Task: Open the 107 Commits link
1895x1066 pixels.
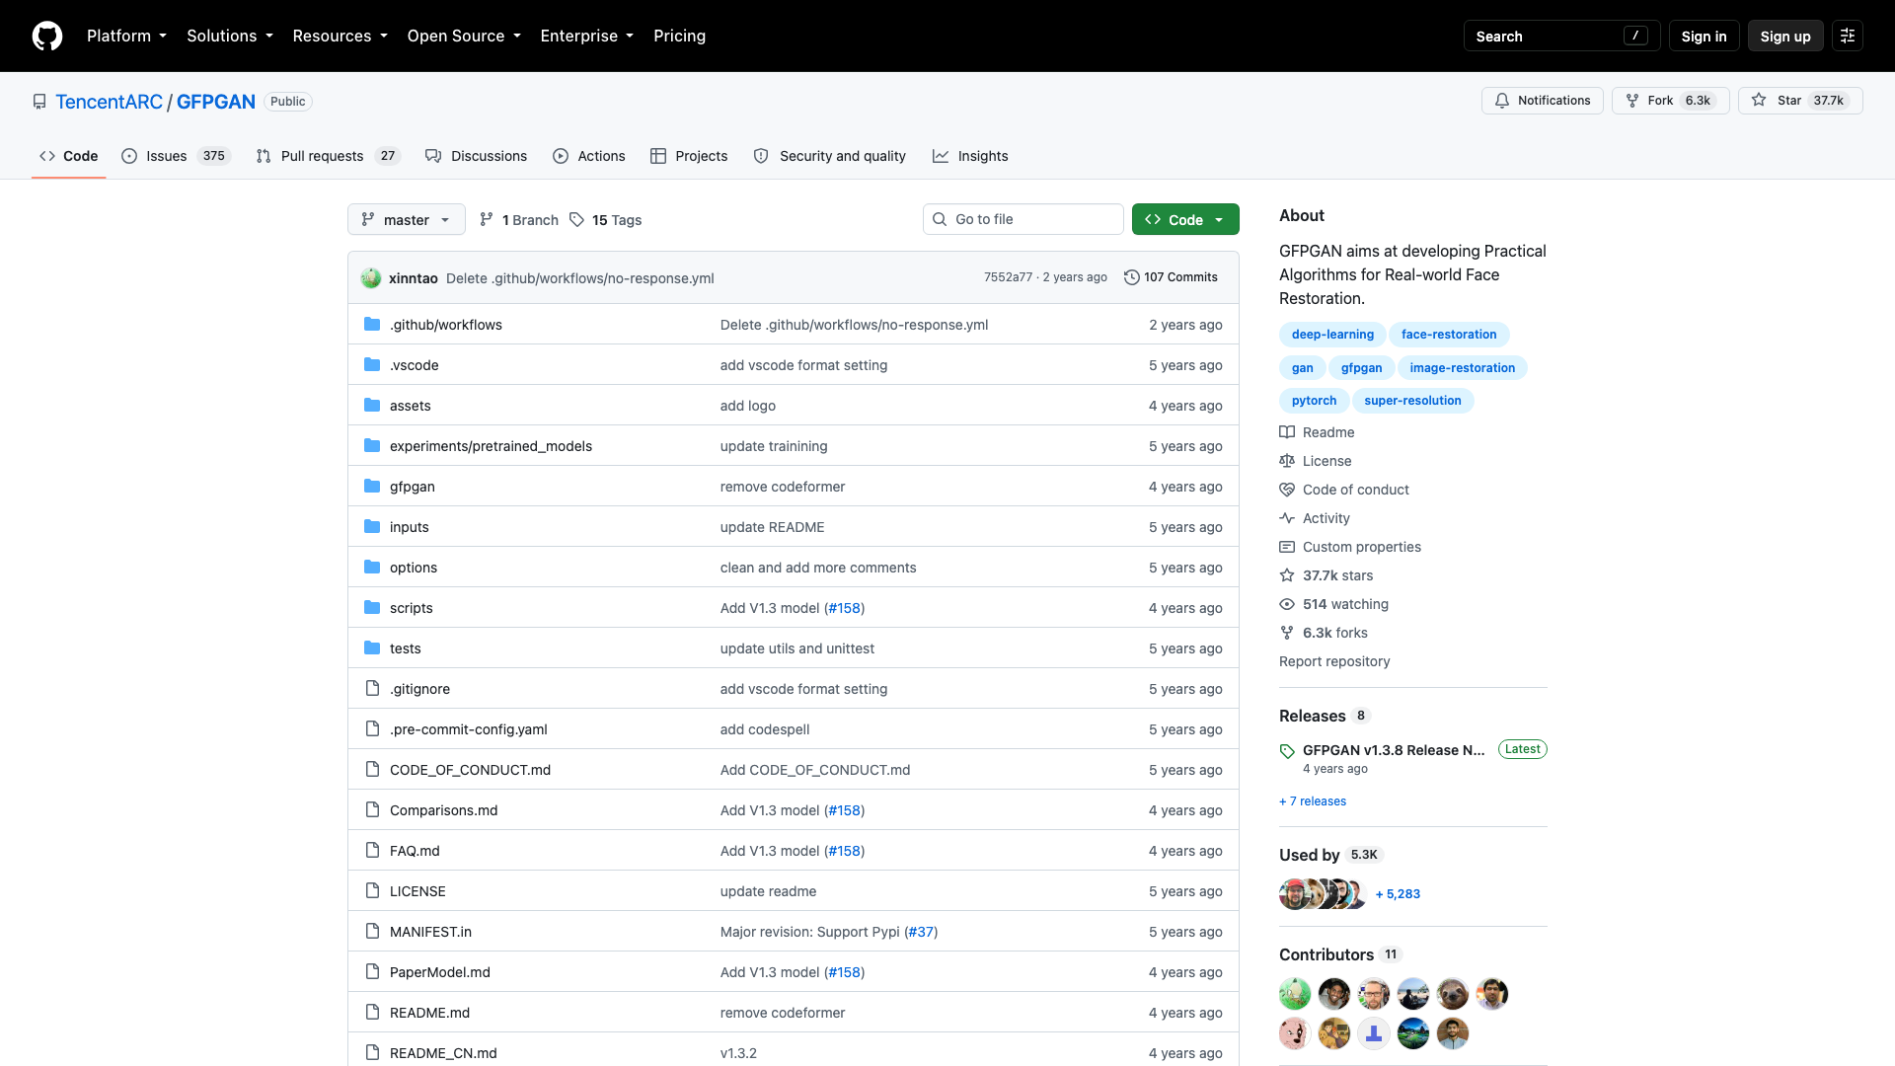Action: [1171, 277]
